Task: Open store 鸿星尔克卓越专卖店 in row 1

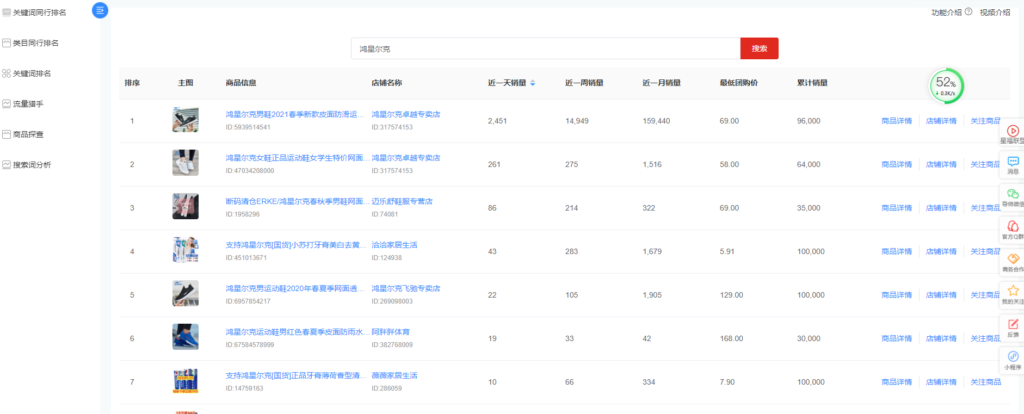Action: click(x=406, y=114)
